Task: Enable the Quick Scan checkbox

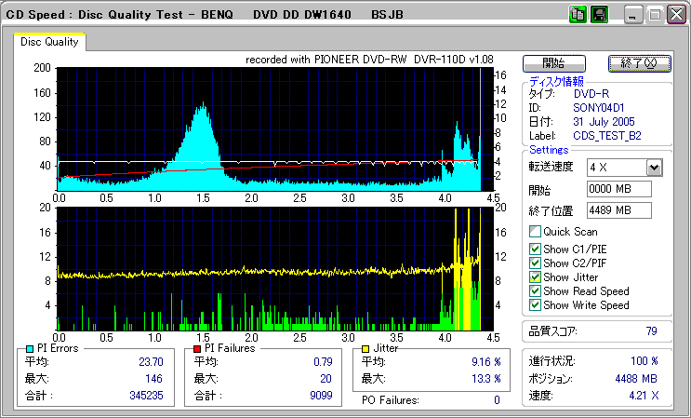Action: tap(535, 232)
